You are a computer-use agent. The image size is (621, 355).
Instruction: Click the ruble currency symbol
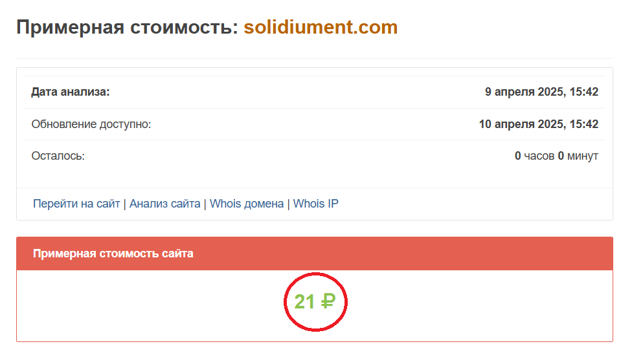tap(328, 301)
